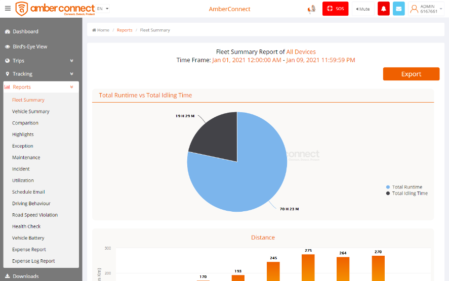Click the Bird's-Eye View eye icon

(8, 46)
